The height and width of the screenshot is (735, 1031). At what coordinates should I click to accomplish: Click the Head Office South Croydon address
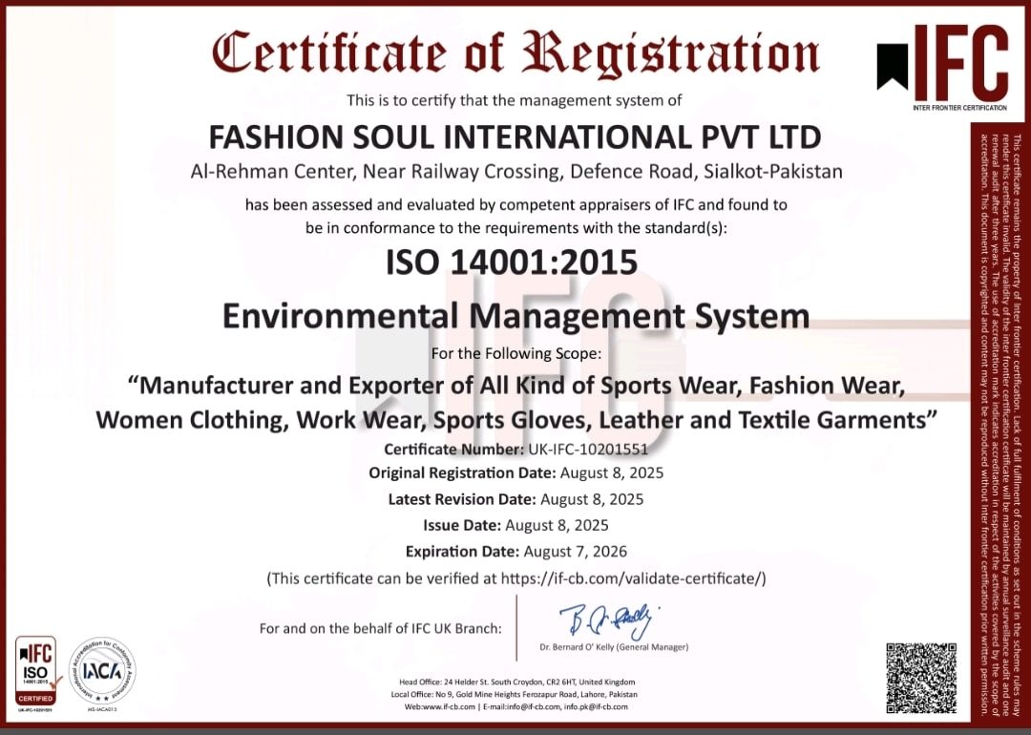(x=516, y=682)
